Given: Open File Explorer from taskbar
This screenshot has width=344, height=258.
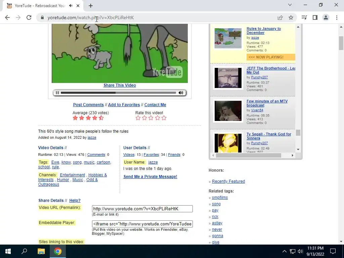Looking at the screenshot, I should coord(41,251).
